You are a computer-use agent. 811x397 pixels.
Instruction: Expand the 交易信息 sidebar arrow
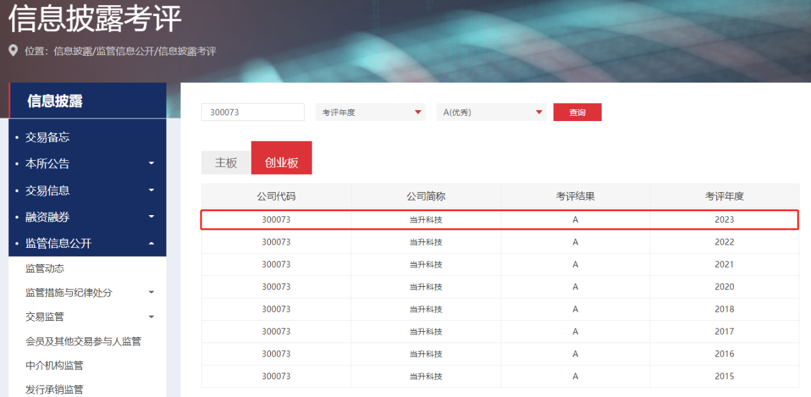click(151, 190)
